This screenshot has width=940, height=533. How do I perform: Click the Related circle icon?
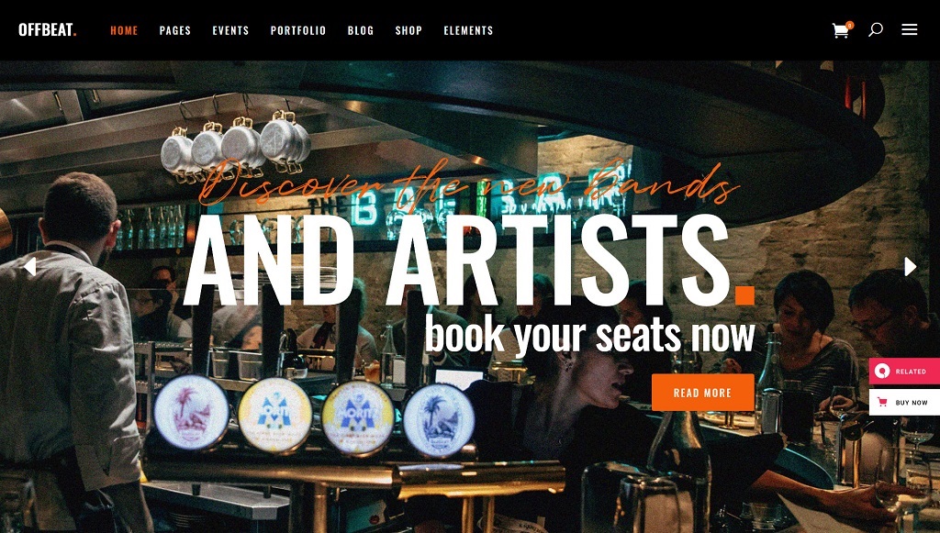882,372
